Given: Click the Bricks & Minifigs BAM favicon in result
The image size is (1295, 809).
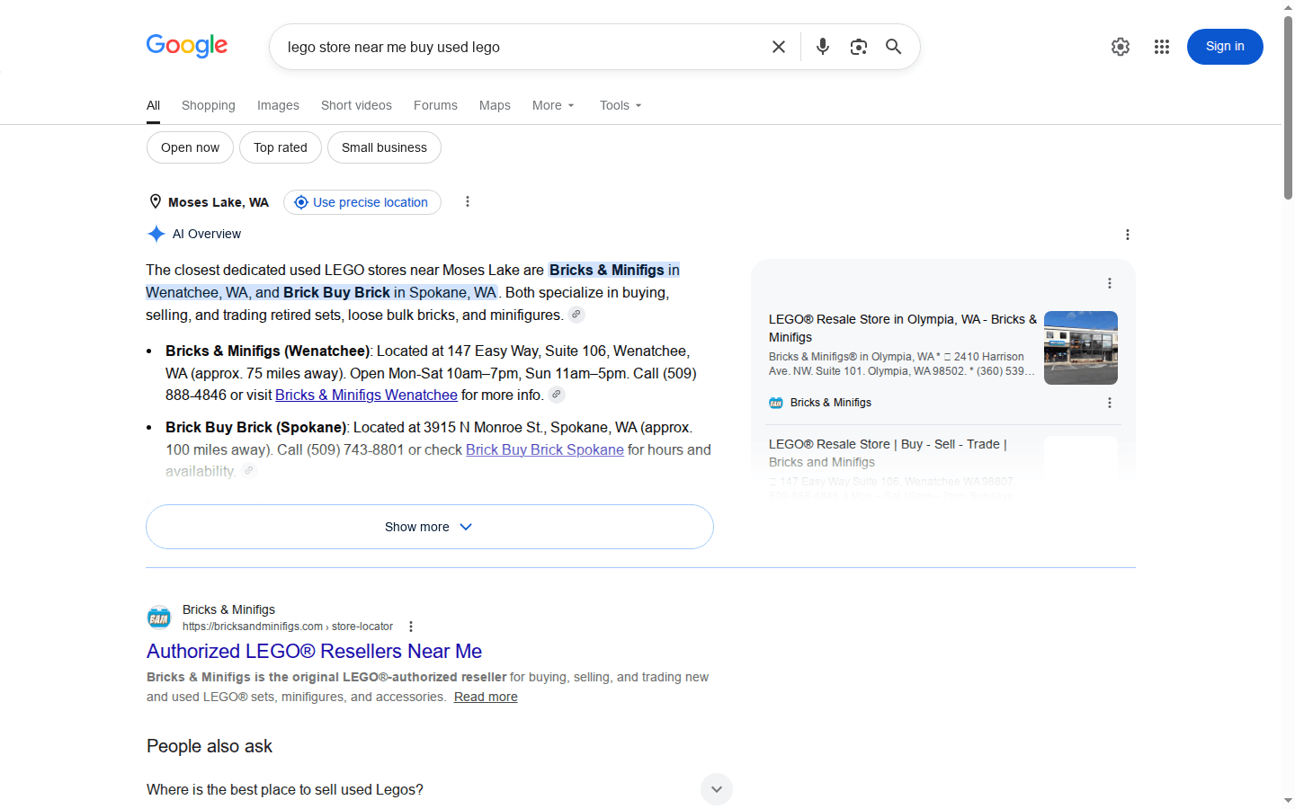Looking at the screenshot, I should (x=159, y=618).
